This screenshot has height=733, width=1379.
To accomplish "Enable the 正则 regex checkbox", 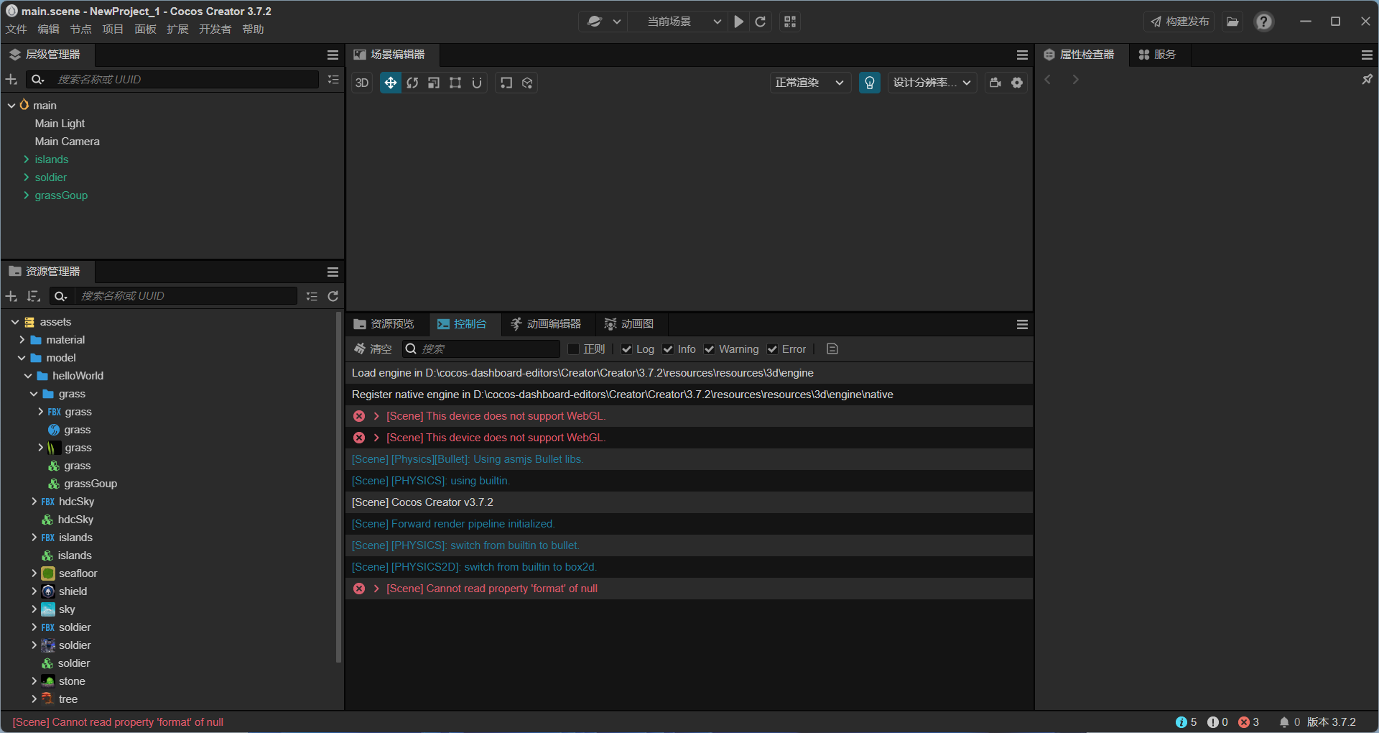I will (573, 349).
